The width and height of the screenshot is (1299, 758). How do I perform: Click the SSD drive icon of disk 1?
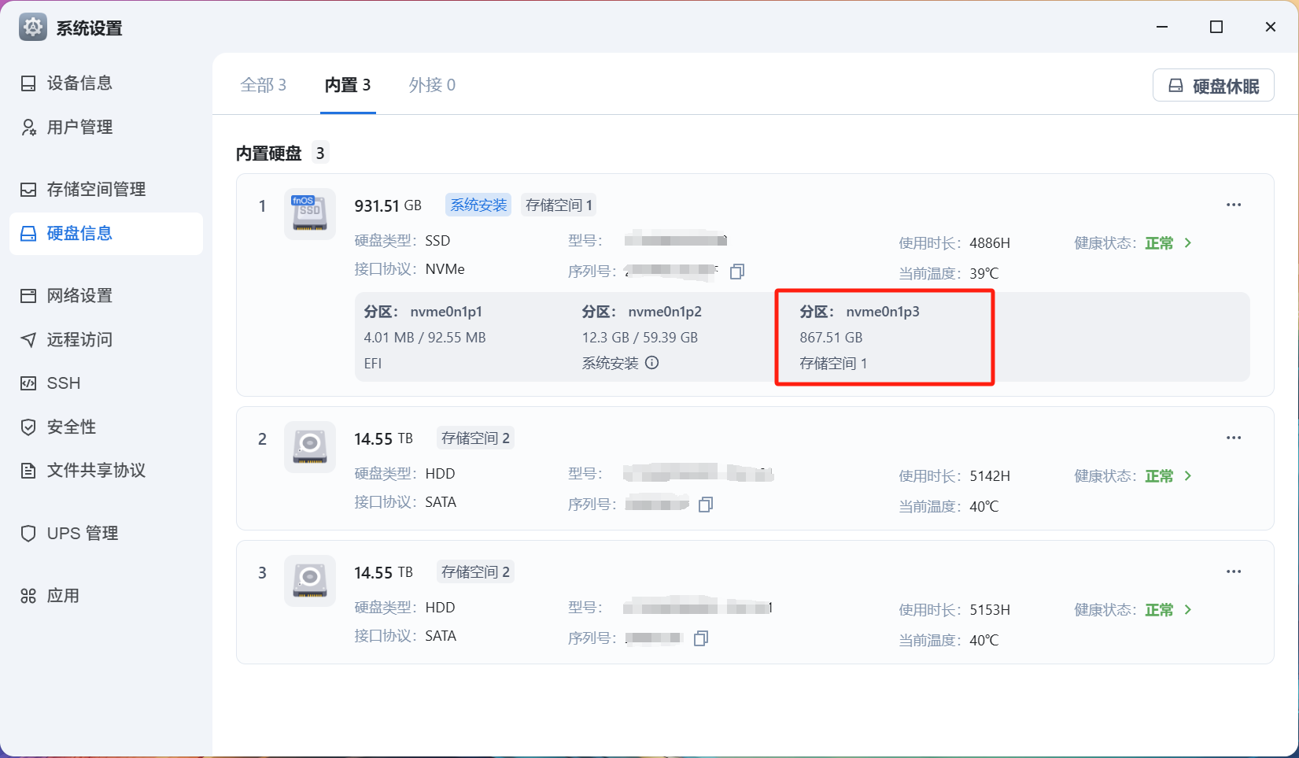click(310, 213)
